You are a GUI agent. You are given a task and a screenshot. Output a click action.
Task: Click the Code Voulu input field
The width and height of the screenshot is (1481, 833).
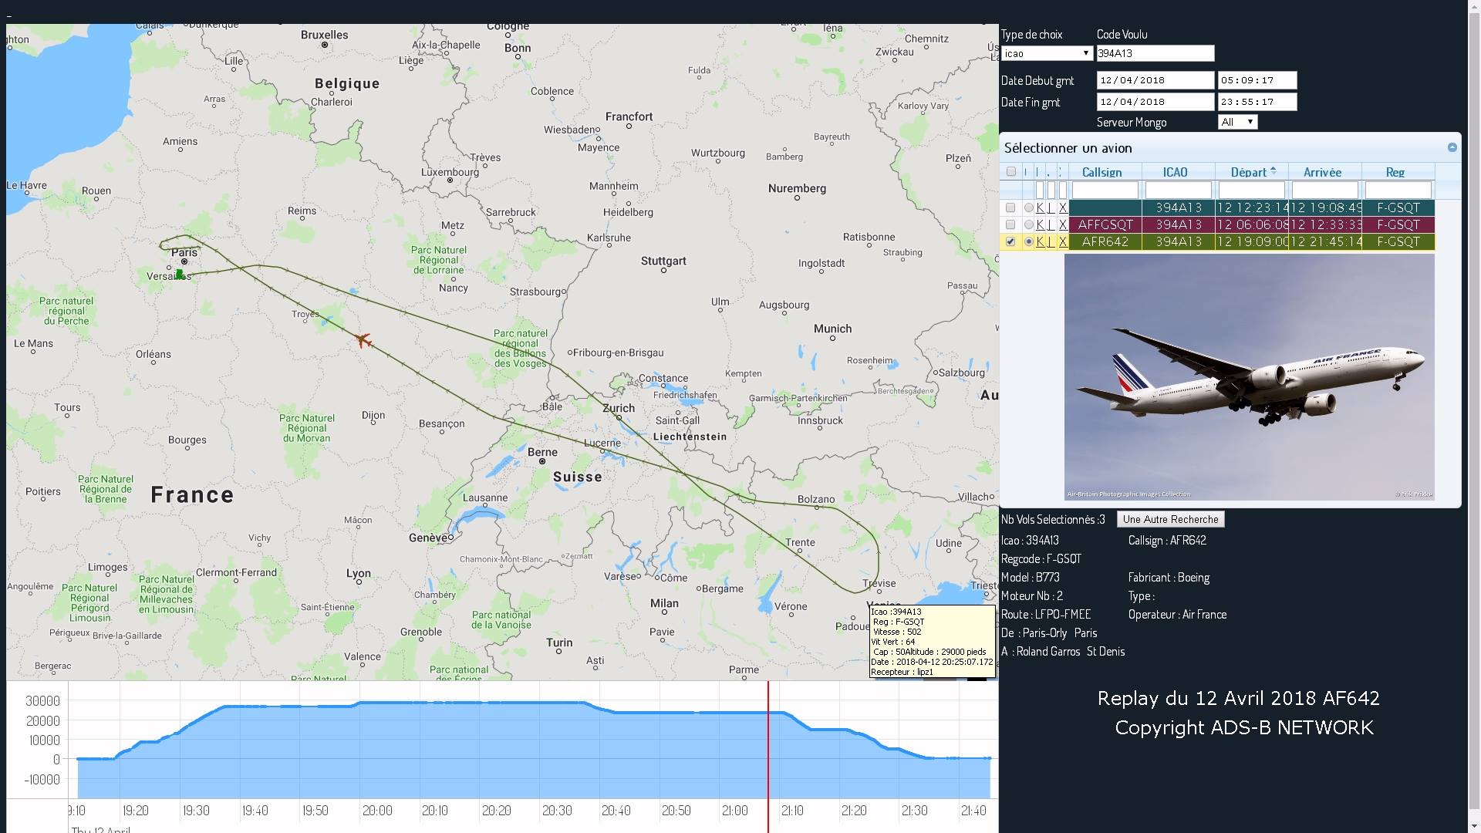coord(1155,53)
